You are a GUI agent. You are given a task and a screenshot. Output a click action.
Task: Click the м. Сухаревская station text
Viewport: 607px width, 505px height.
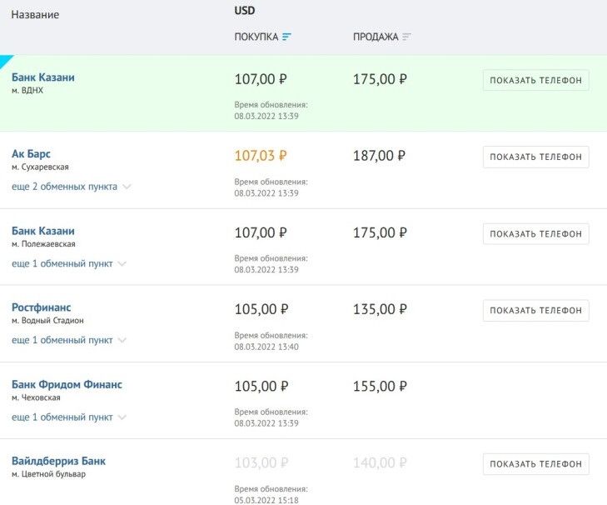click(x=40, y=167)
